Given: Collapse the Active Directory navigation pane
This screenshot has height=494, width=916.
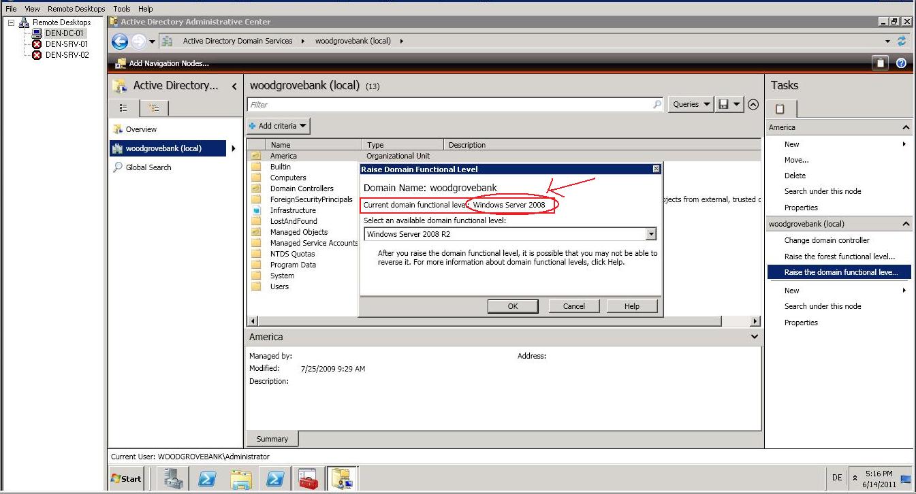Looking at the screenshot, I should coord(234,86).
